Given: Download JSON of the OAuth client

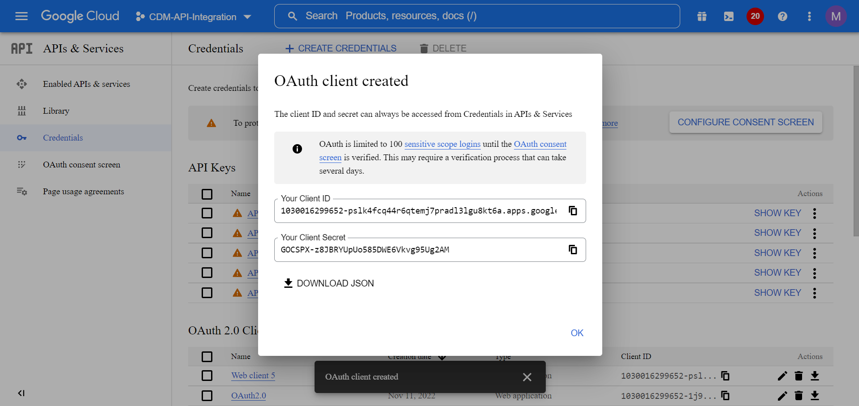Looking at the screenshot, I should click(x=329, y=283).
